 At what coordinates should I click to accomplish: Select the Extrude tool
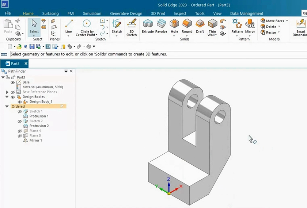click(x=148, y=26)
